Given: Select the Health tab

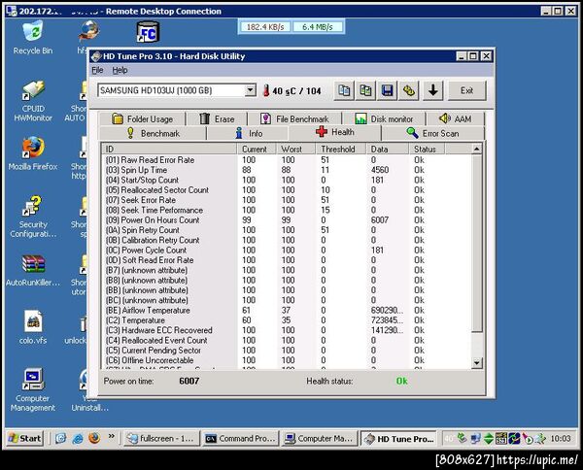Looking at the screenshot, I should (x=335, y=132).
